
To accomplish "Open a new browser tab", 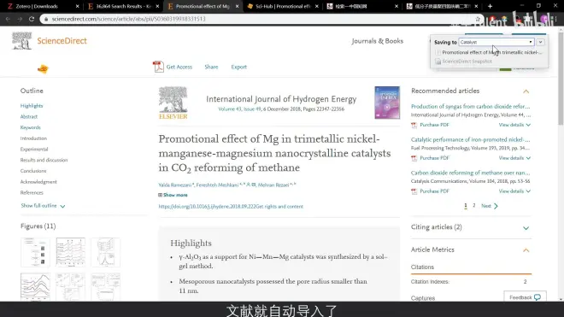I will click(490, 6).
